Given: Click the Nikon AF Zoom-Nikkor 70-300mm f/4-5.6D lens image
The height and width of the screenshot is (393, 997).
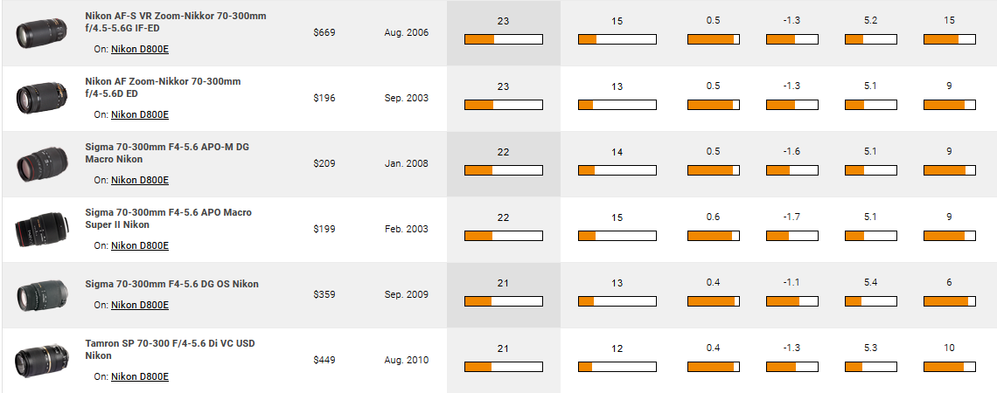Looking at the screenshot, I should point(40,99).
